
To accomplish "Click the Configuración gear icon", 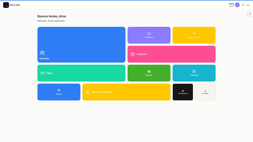I will point(183,91).
